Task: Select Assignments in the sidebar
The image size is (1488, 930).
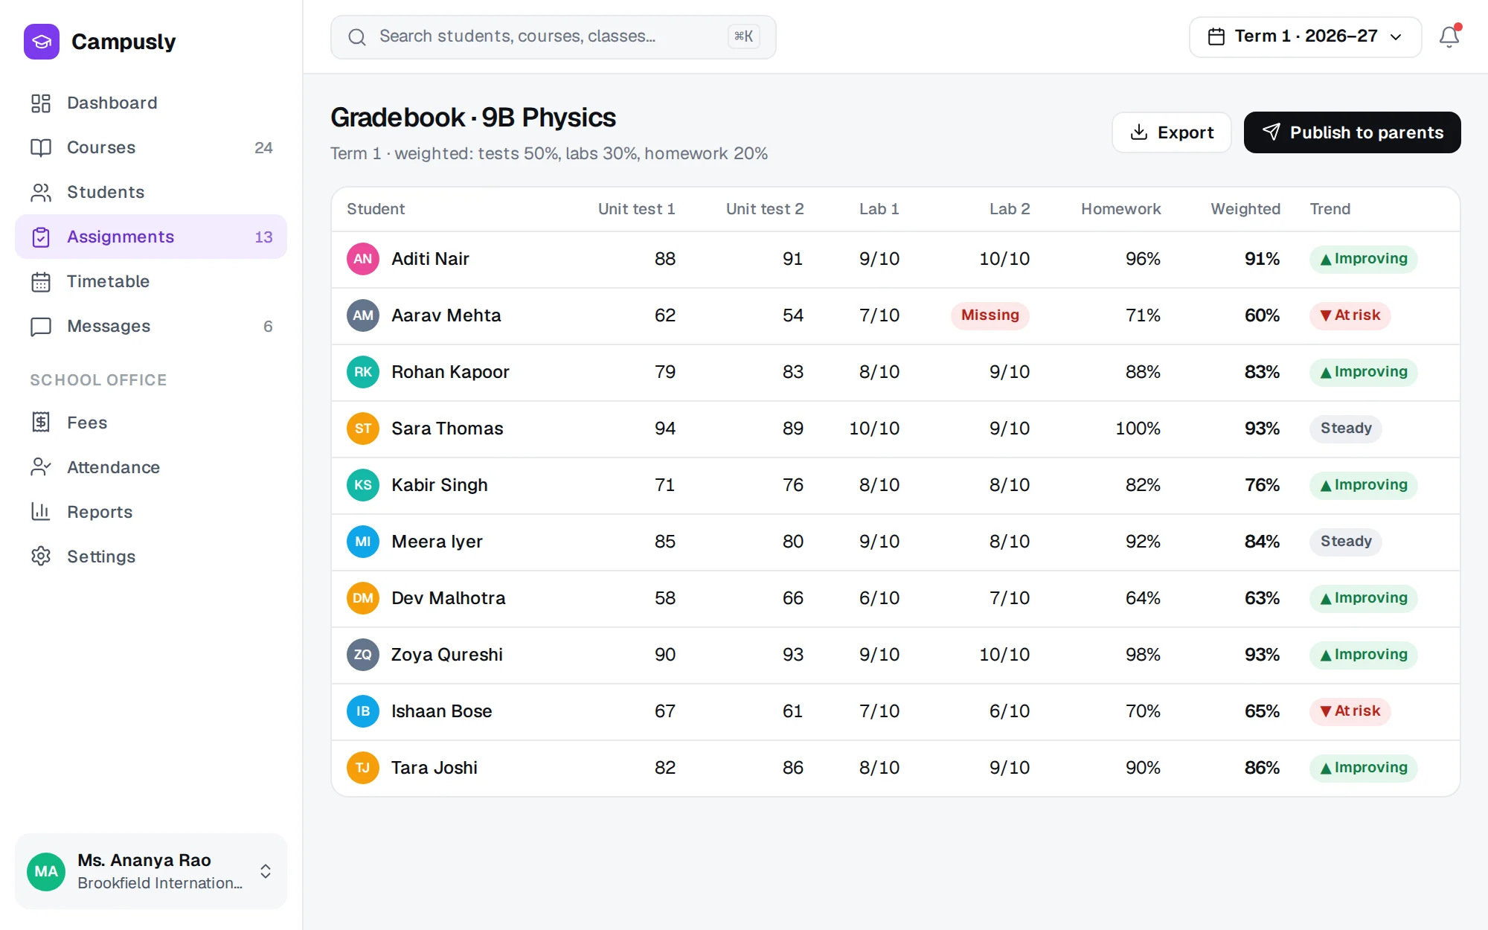Action: tap(151, 237)
